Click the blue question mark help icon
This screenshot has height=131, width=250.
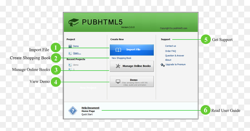click(x=73, y=111)
